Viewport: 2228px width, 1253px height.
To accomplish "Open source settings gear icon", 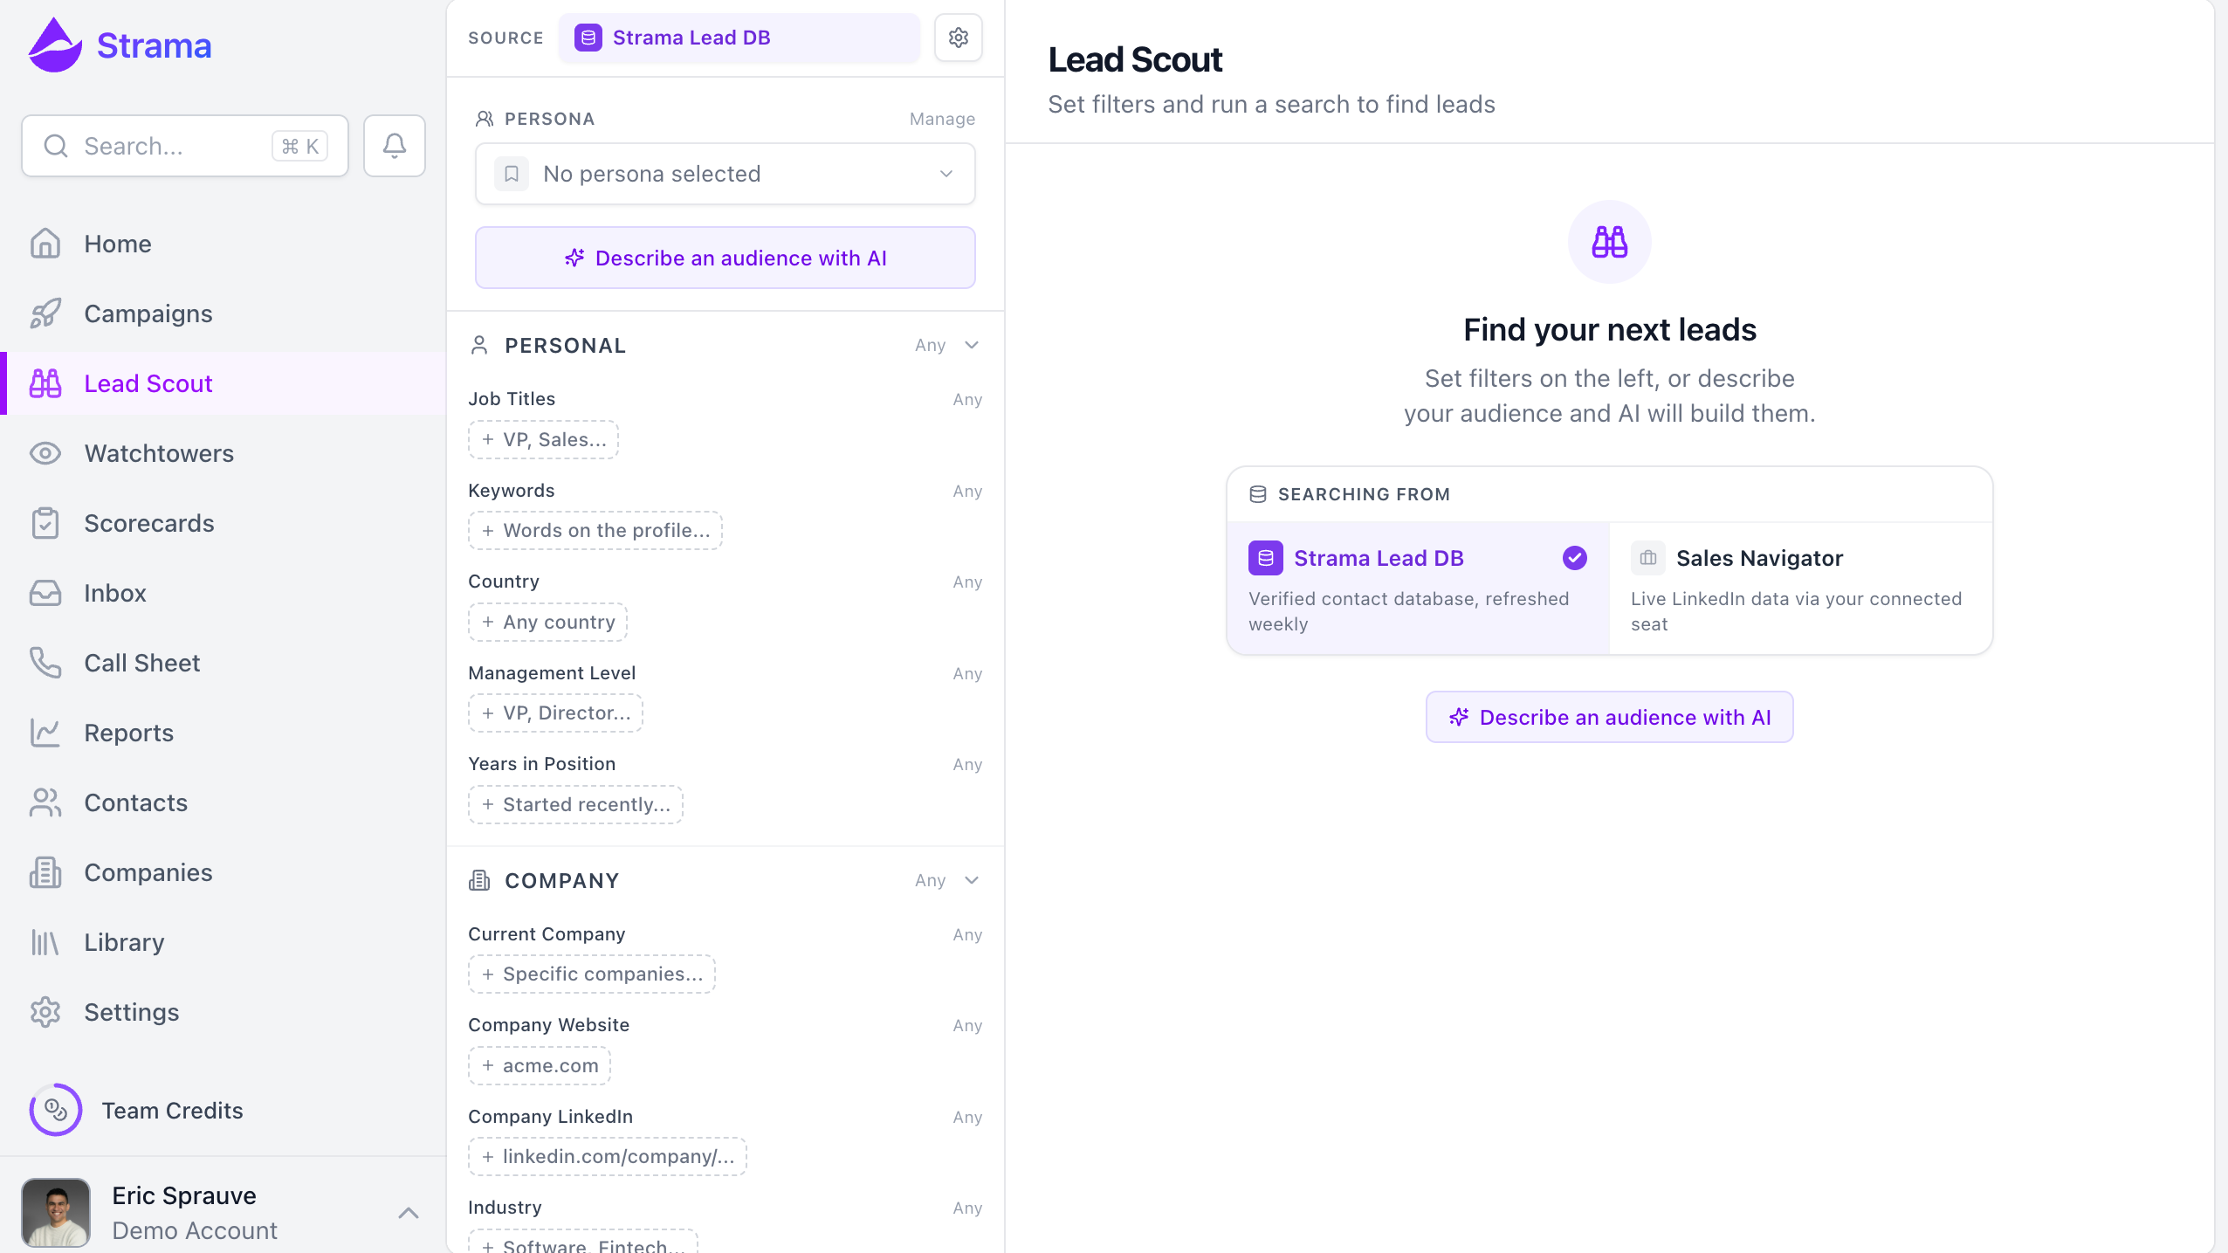I will pyautogui.click(x=959, y=38).
